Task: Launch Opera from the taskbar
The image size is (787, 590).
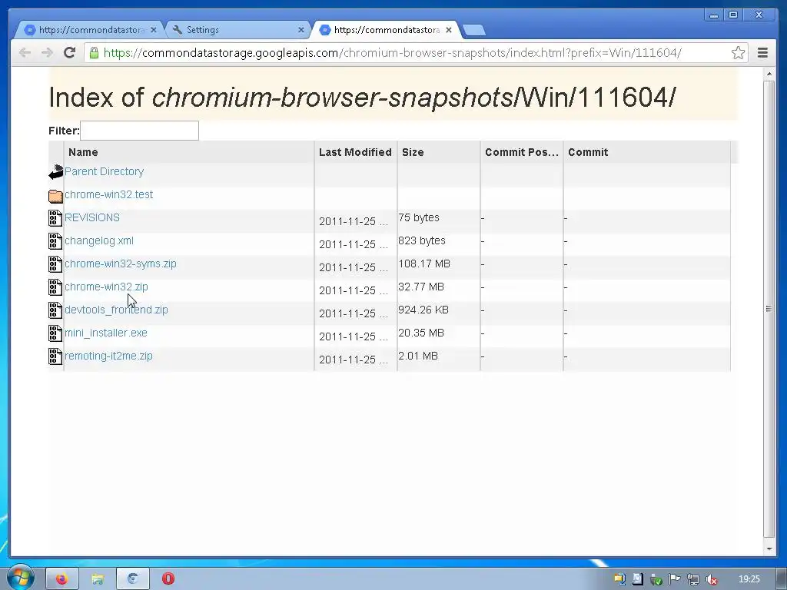Action: tap(168, 579)
